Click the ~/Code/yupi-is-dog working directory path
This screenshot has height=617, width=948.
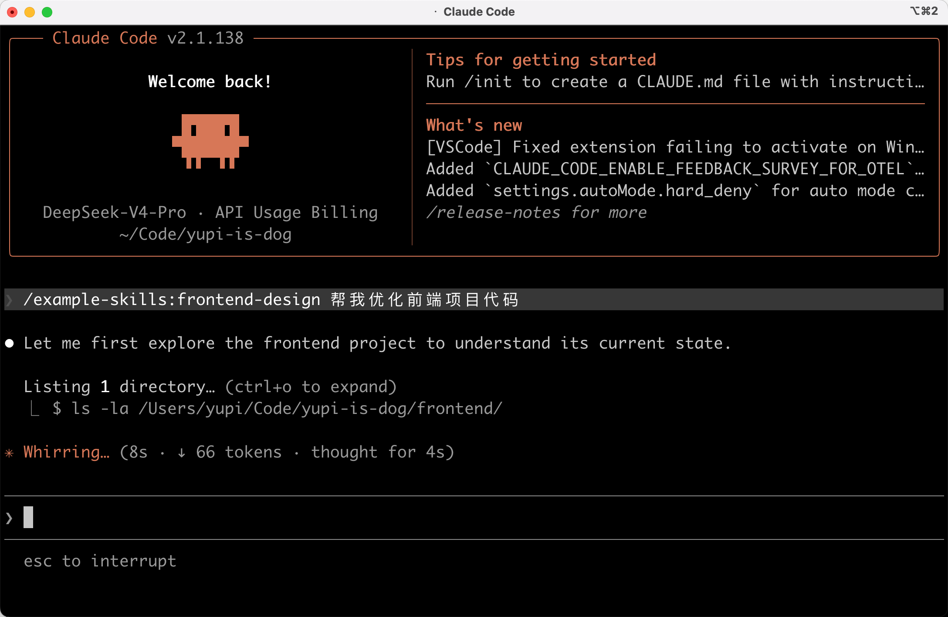click(206, 234)
